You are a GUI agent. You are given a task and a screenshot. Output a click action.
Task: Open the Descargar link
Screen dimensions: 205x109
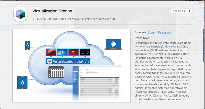165,32
